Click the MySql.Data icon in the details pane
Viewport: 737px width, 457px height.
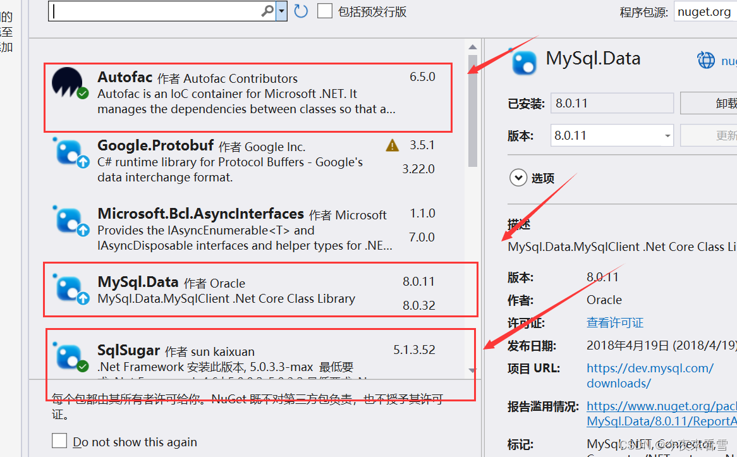point(525,63)
